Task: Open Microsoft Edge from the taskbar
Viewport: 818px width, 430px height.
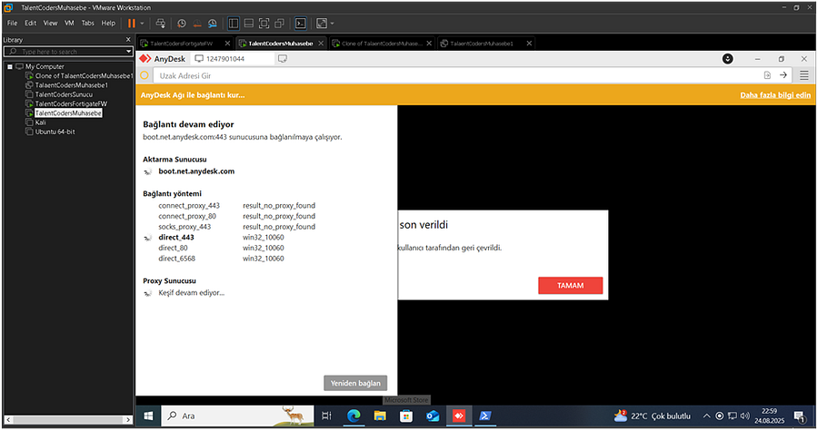Action: [354, 416]
